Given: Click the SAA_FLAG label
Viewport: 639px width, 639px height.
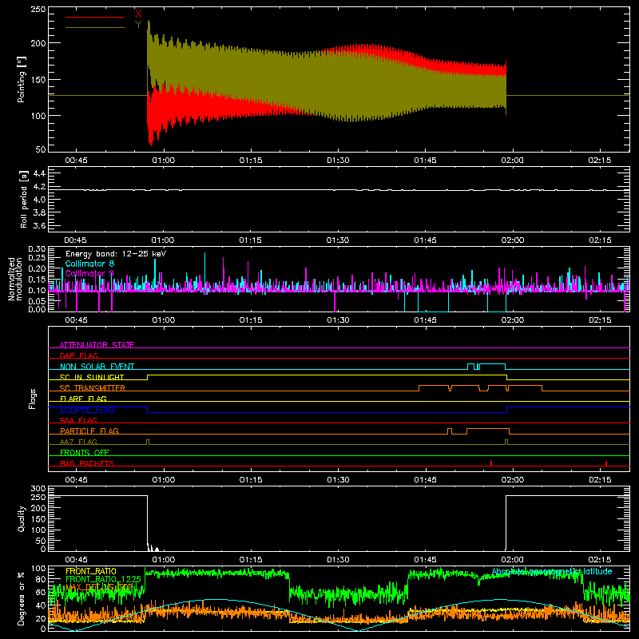Looking at the screenshot, I should click(78, 420).
